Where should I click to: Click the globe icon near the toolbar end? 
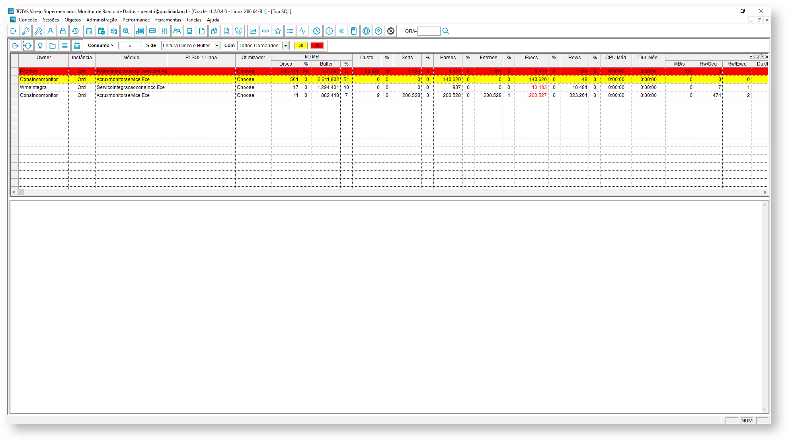click(366, 31)
